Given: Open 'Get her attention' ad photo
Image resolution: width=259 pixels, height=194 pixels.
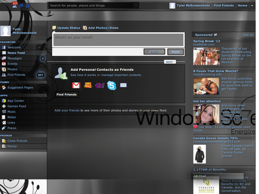Looking at the screenshot, I should (206, 114).
